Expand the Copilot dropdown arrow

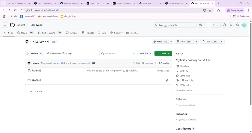click(x=205, y=25)
